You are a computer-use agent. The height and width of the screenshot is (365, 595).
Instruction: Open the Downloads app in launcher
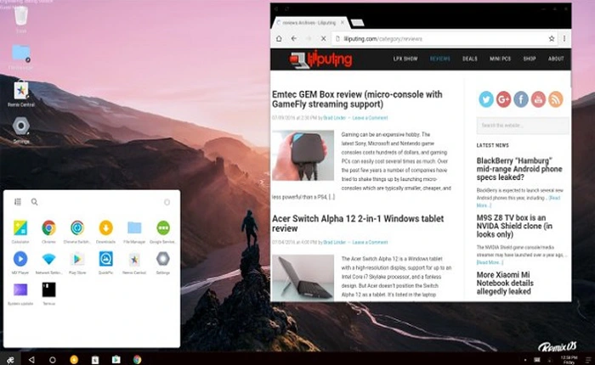coord(106,227)
